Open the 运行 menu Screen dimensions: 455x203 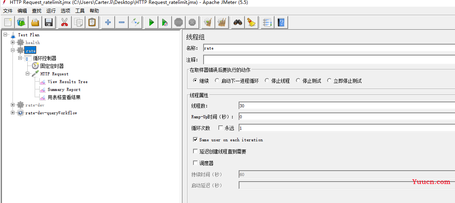click(x=51, y=11)
